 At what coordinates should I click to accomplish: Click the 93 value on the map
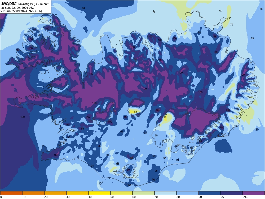[x=108, y=155]
